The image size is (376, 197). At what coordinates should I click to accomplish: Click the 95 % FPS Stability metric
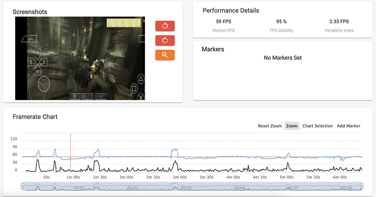(x=281, y=21)
